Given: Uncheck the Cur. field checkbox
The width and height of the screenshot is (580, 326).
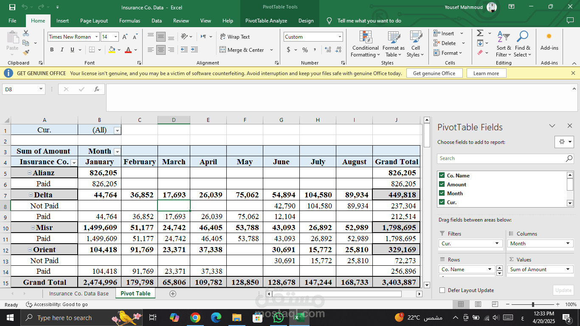Looking at the screenshot, I should click(x=442, y=202).
